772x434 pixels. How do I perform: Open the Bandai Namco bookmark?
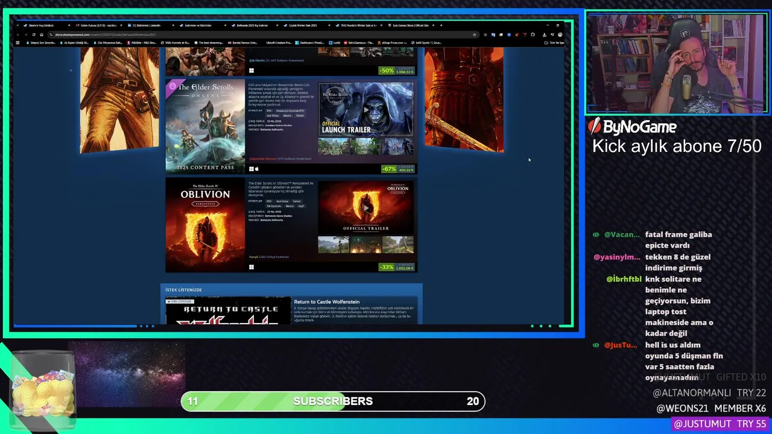[242, 43]
